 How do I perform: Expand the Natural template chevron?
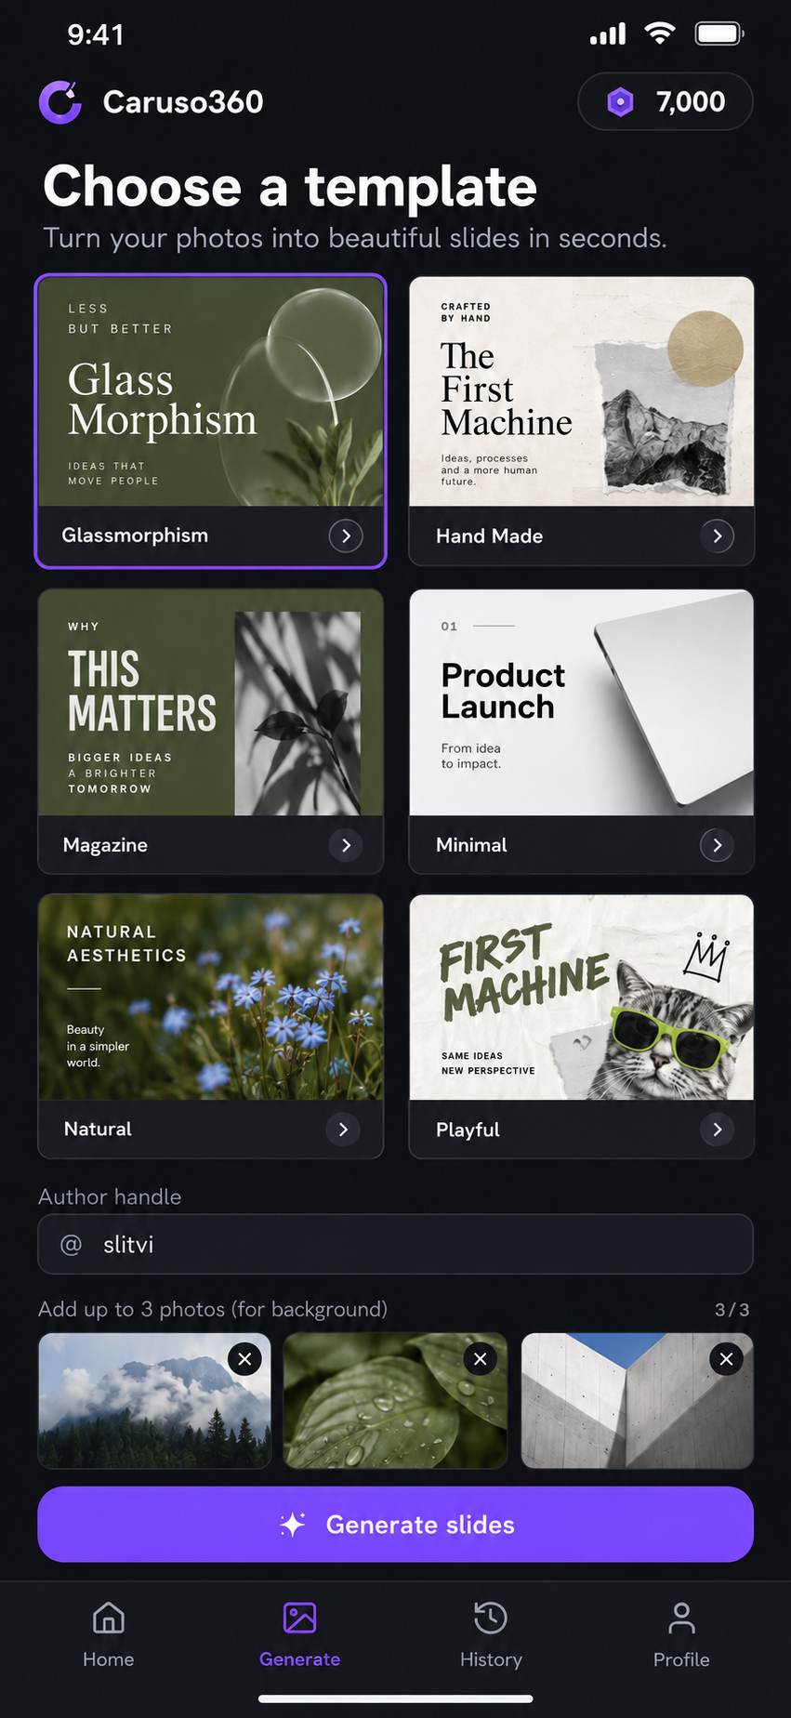[x=343, y=1129]
